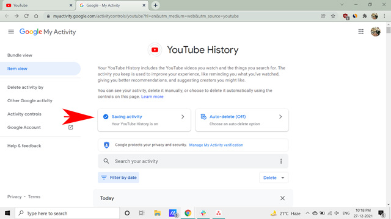Select the Google - My Activity tab
The height and width of the screenshot is (219, 391).
click(x=112, y=5)
